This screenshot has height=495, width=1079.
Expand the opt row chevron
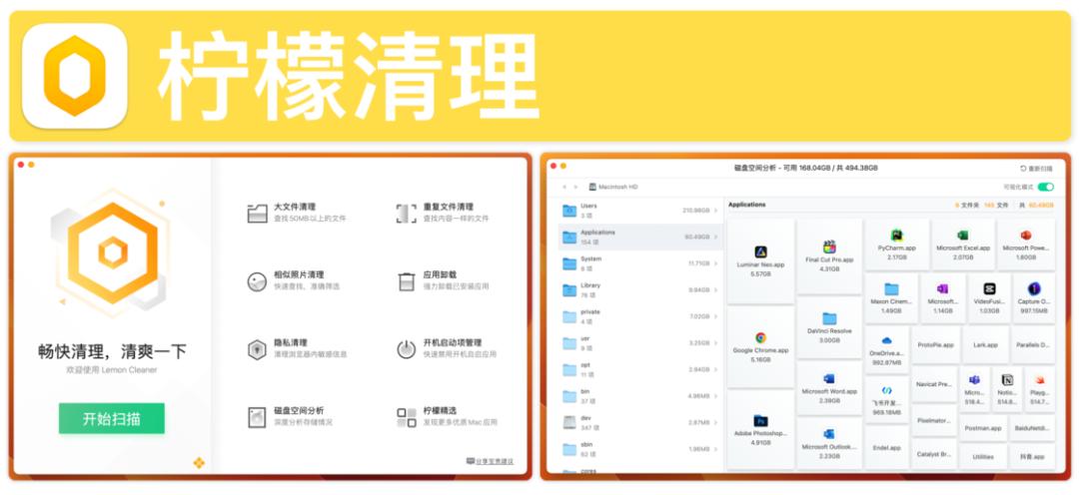(x=716, y=369)
